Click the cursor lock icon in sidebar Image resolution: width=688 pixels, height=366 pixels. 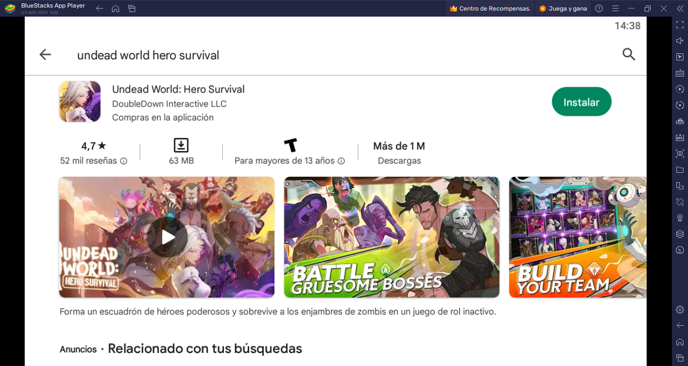(680, 57)
